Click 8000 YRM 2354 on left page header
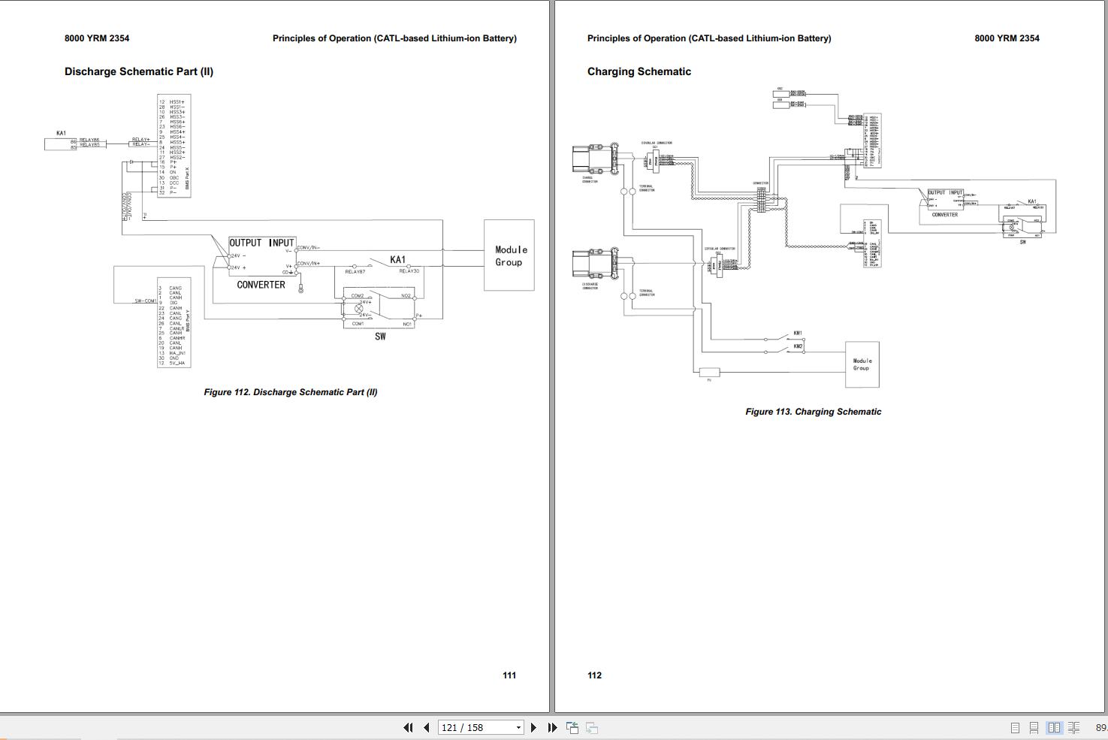1108x740 pixels. pyautogui.click(x=97, y=38)
